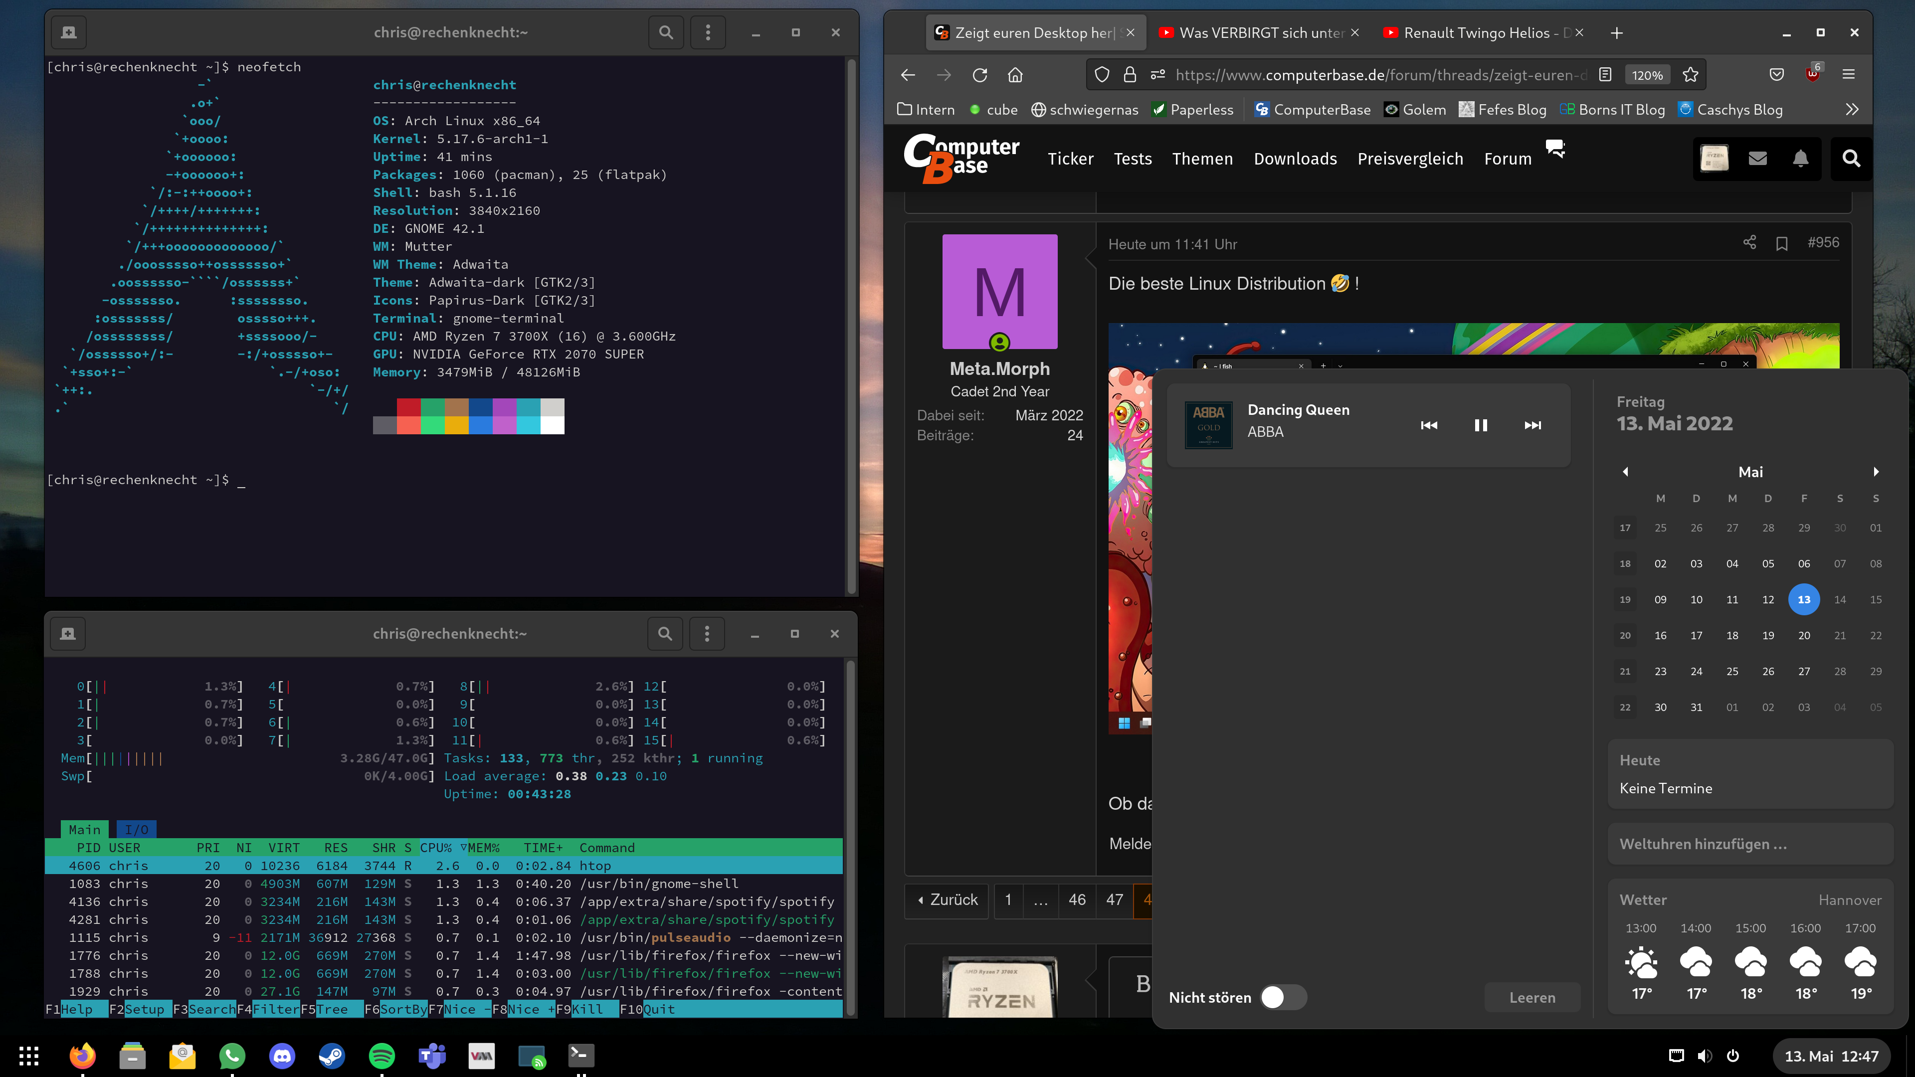This screenshot has width=1915, height=1077.
Task: Open the Firefox zoom level 120% indicator
Action: 1647,75
